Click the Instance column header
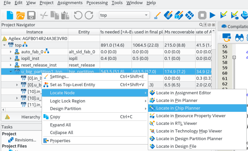Viewport: 248px width, 151px height. pyautogui.click(x=35, y=32)
